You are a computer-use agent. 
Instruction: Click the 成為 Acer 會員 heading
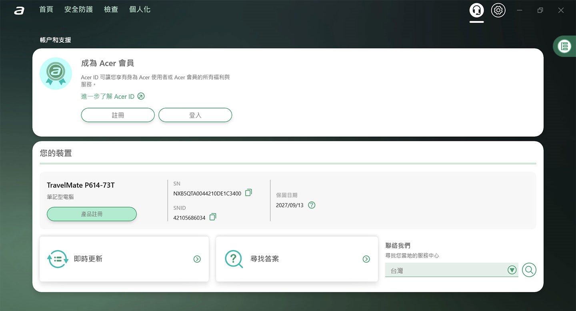pyautogui.click(x=107, y=63)
